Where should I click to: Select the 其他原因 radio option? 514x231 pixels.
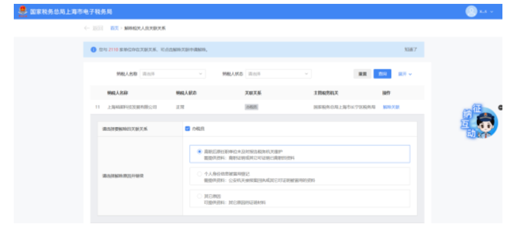[199, 196]
